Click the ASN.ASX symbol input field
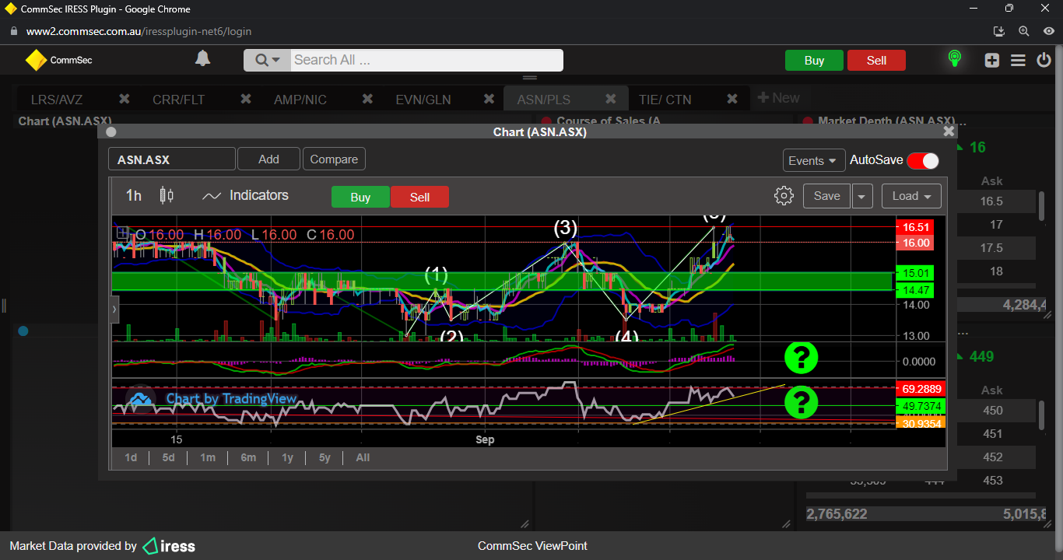This screenshot has height=560, width=1063. click(171, 159)
